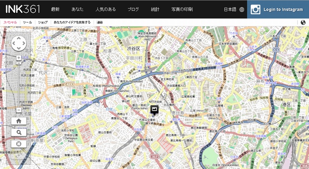Image resolution: width=309 pixels, height=169 pixels.
Task: Pan the map right with arrow
Action: point(24,43)
